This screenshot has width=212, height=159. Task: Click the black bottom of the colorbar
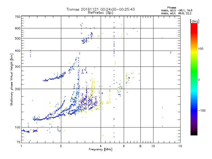tap(194, 133)
